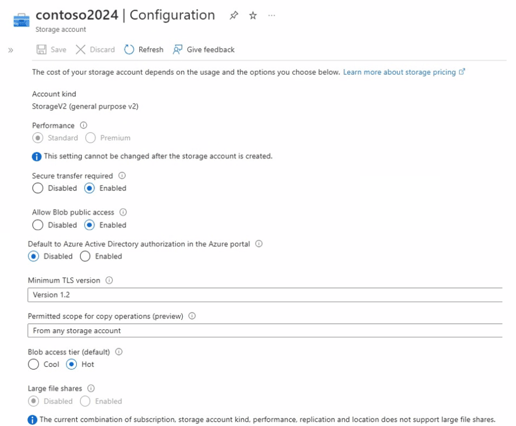This screenshot has width=516, height=426.
Task: Set Allow Blob public access to Disabled
Action: point(38,225)
